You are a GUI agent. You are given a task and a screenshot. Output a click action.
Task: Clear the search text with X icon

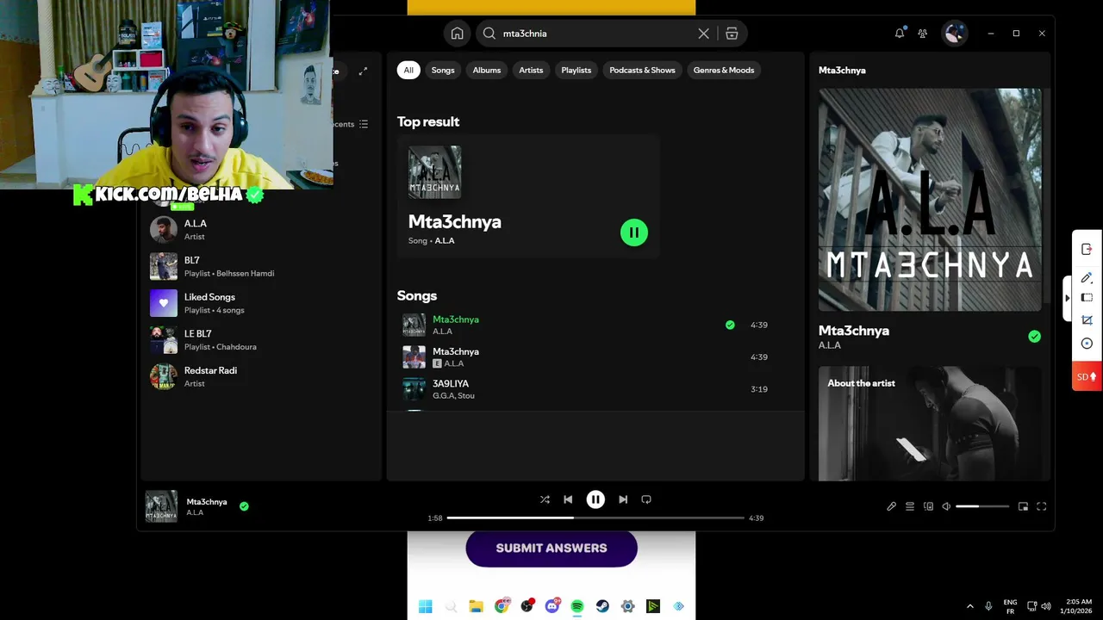click(x=703, y=34)
